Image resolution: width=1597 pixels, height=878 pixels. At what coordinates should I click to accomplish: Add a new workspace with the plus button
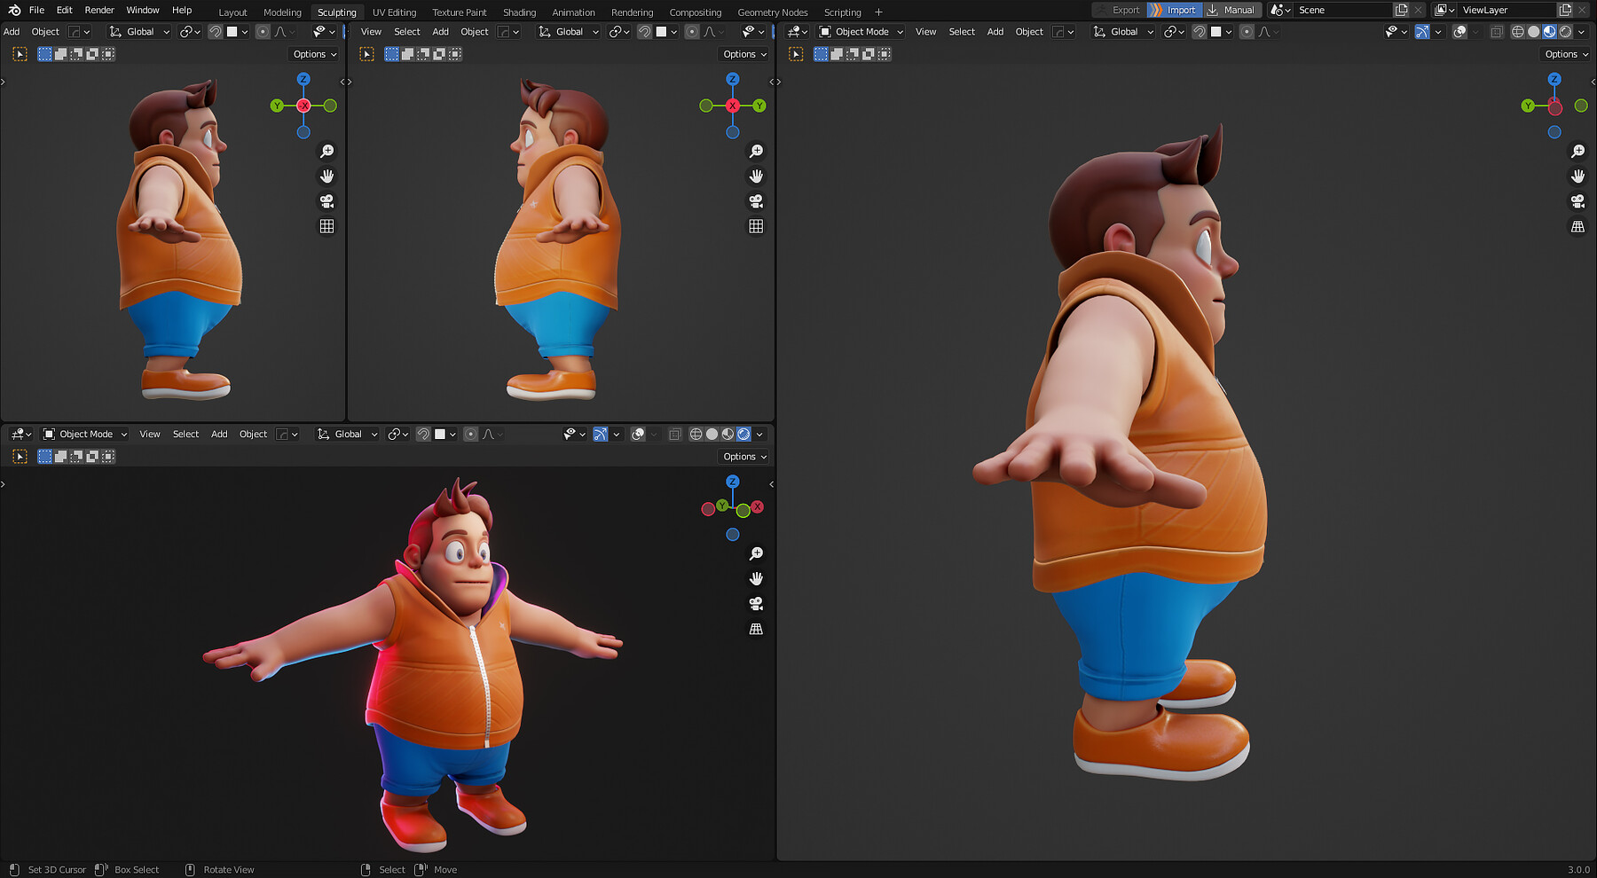click(878, 12)
